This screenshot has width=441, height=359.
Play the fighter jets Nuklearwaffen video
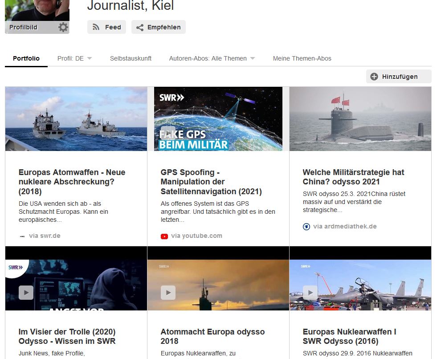click(310, 292)
